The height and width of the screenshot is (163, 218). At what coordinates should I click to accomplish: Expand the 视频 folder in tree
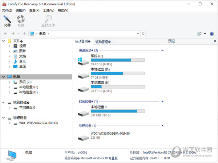9,46
